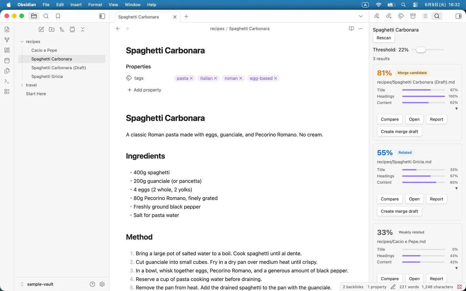Open the bookmarks tab in left sidebar

(58, 16)
